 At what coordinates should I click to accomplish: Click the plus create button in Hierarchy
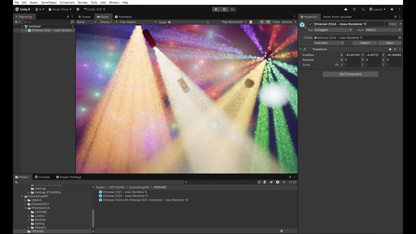pos(16,22)
